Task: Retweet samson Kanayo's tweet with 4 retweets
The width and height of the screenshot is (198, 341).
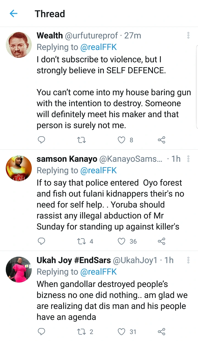Action: coord(81,241)
